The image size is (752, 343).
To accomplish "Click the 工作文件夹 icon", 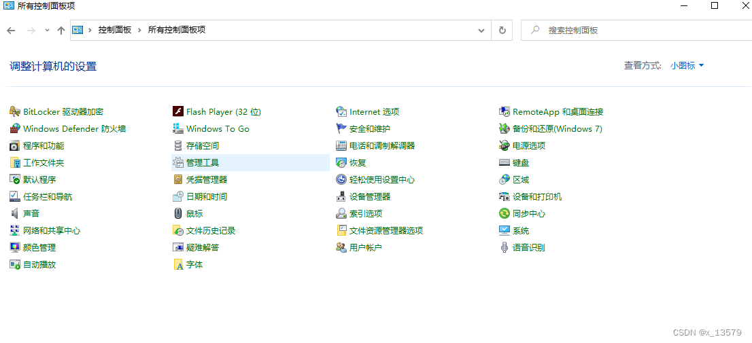I will tap(15, 163).
